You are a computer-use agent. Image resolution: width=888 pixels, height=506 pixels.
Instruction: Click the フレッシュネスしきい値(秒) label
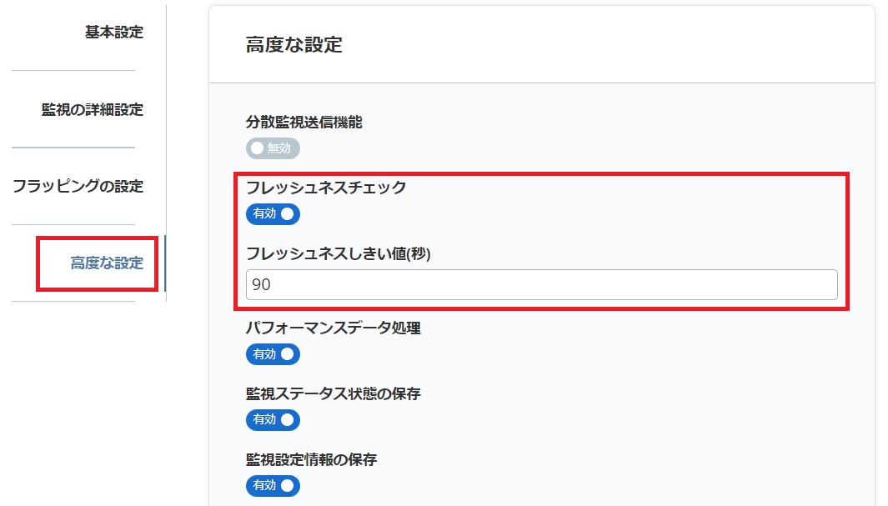click(x=338, y=253)
